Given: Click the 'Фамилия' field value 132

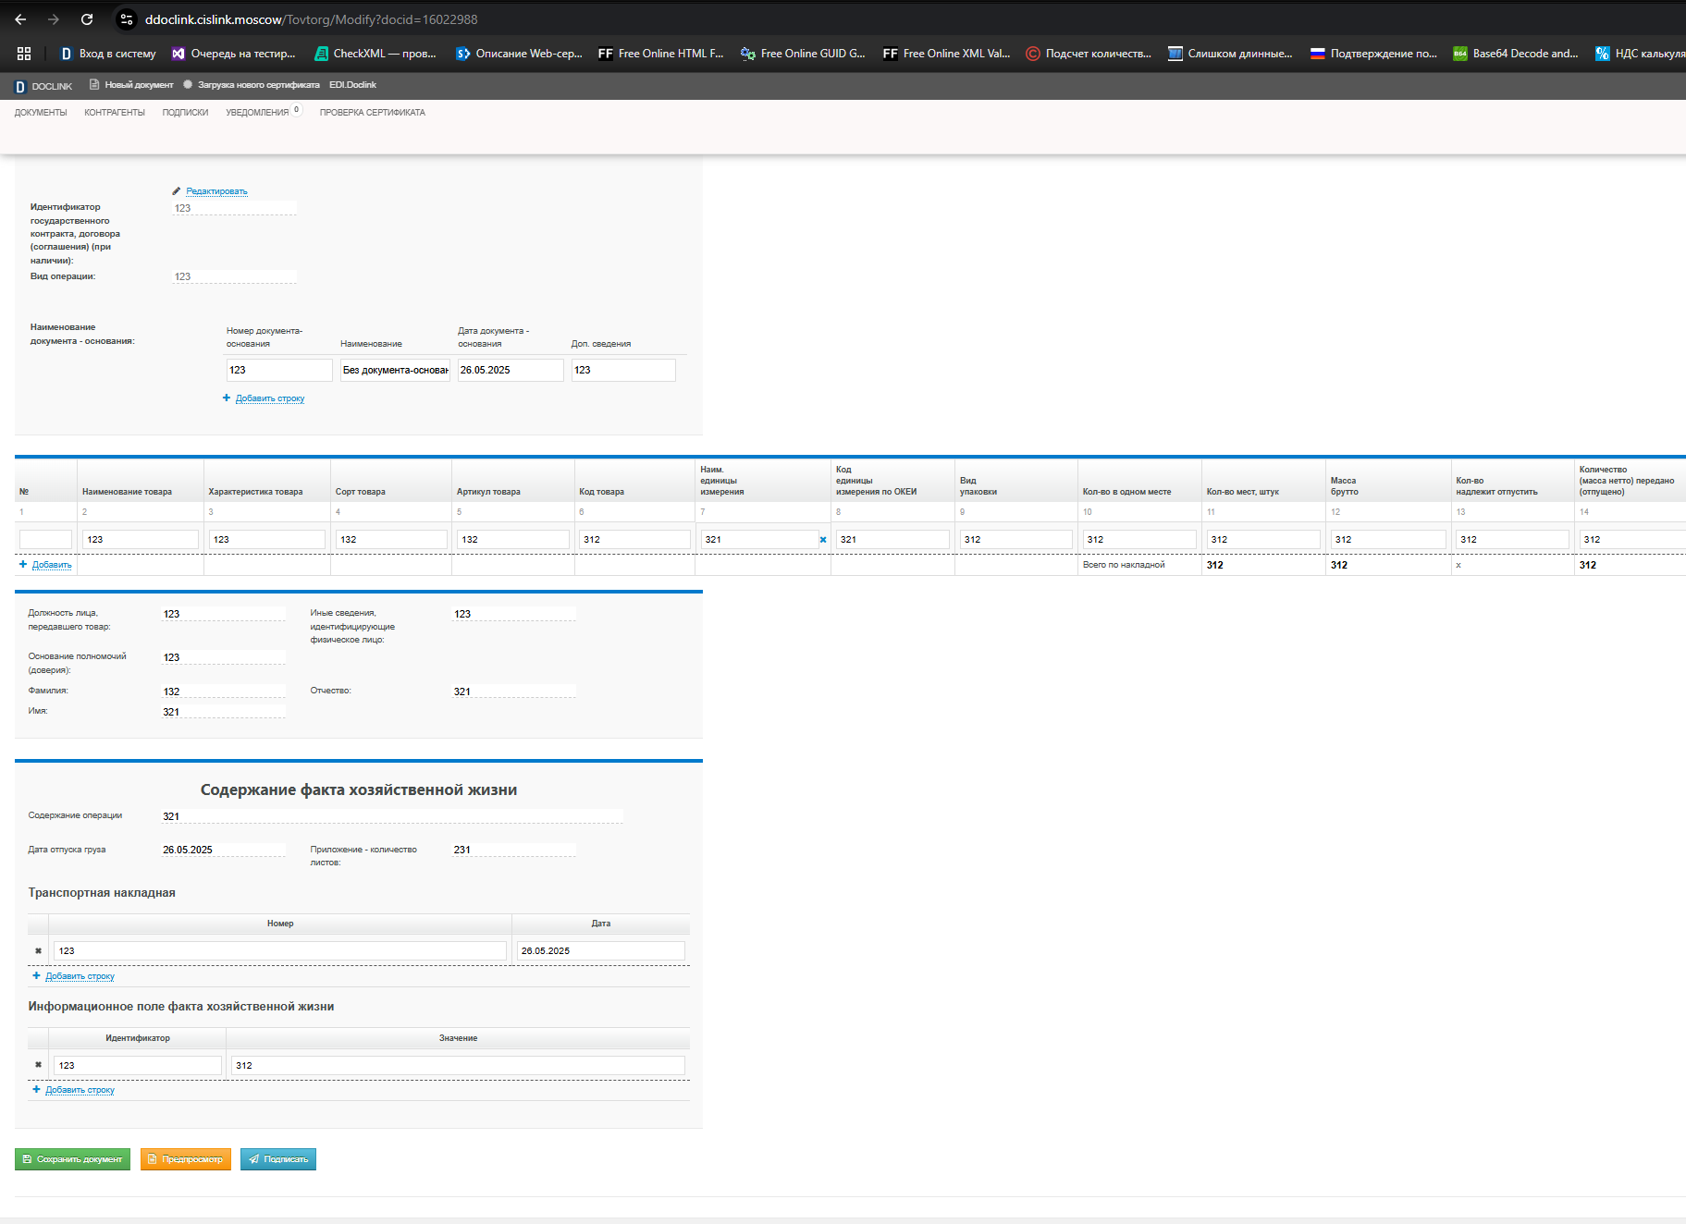Looking at the screenshot, I should tap(224, 692).
